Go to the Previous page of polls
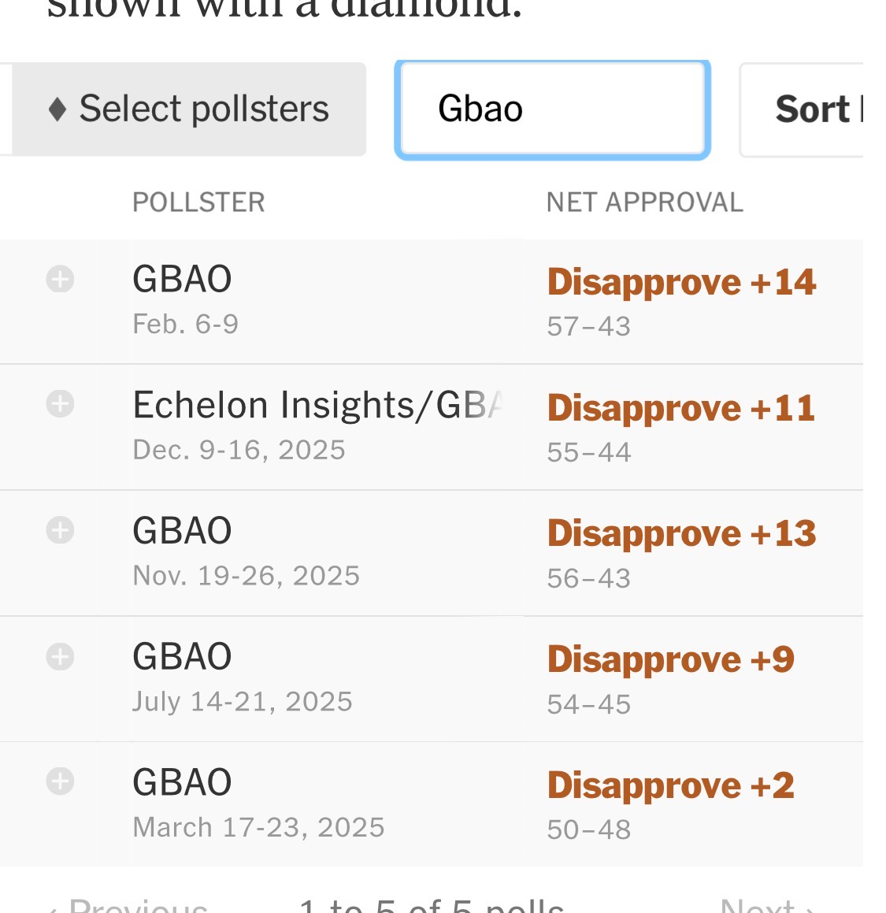The height and width of the screenshot is (913, 886). 130,906
